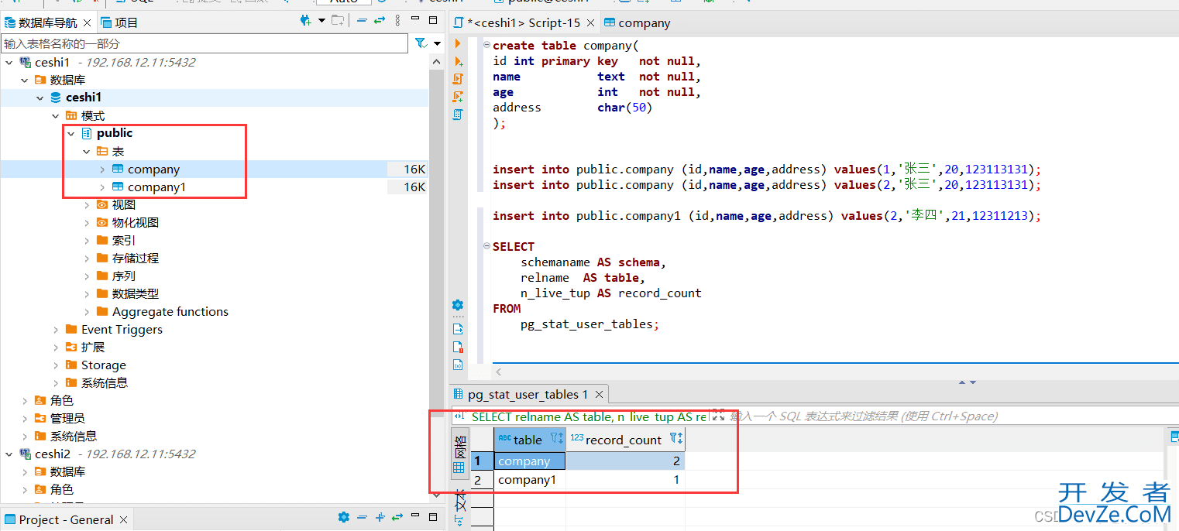Screen dimensions: 1179x531
Task: Click the Project panel configuration gear icon
Action: 344,518
